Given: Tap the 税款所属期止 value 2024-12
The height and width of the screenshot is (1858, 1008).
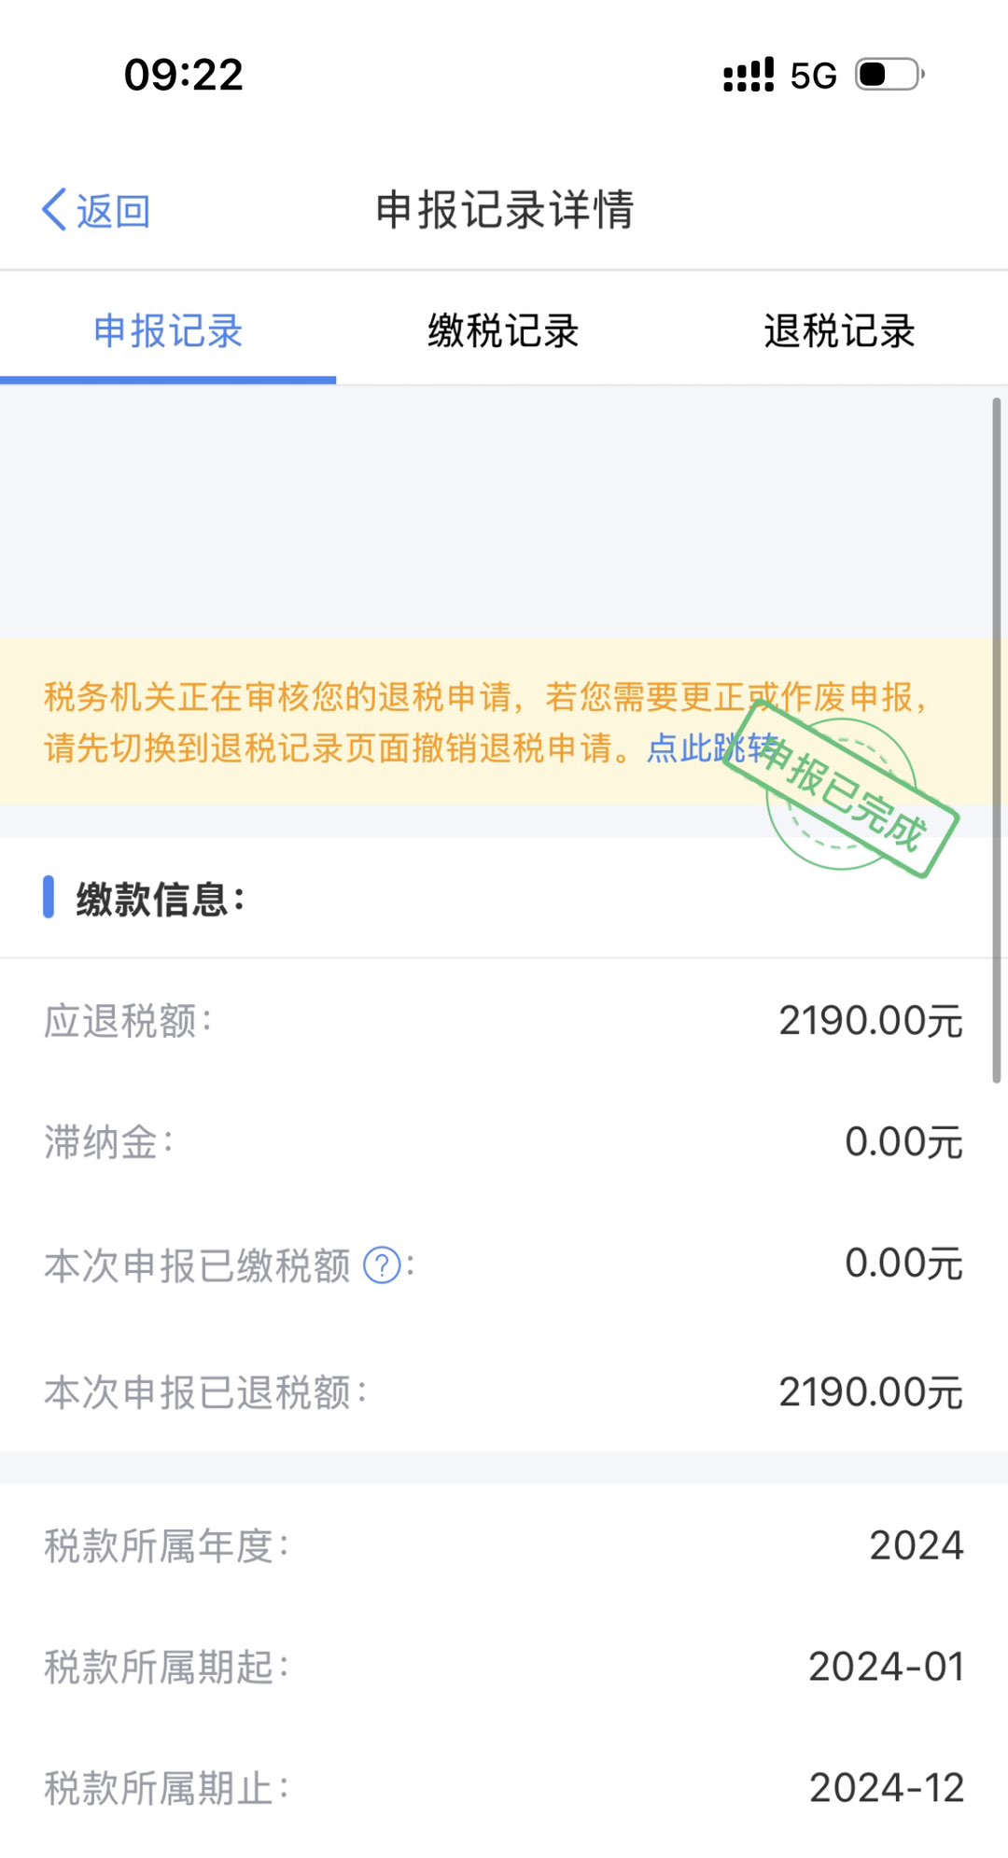Looking at the screenshot, I should pyautogui.click(x=886, y=1788).
